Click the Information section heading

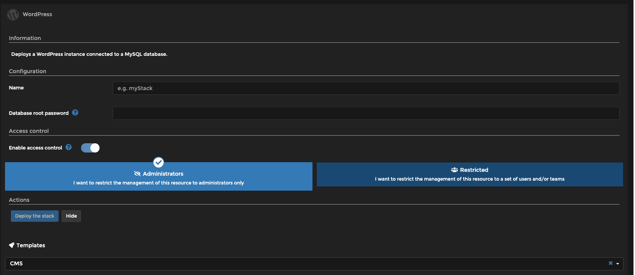25,38
